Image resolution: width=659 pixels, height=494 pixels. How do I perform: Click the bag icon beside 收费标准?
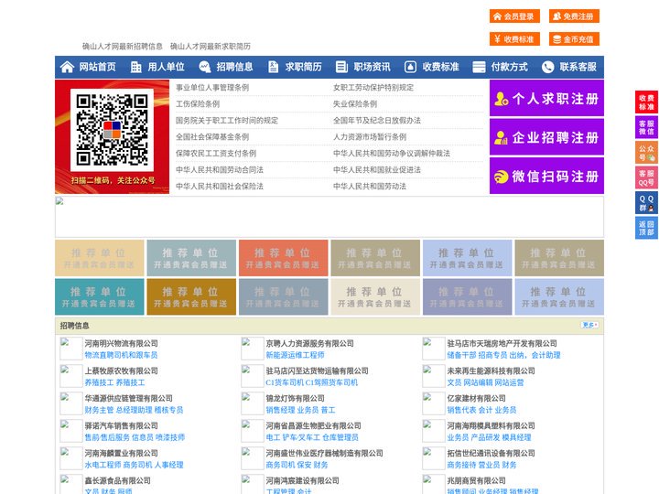click(x=410, y=67)
